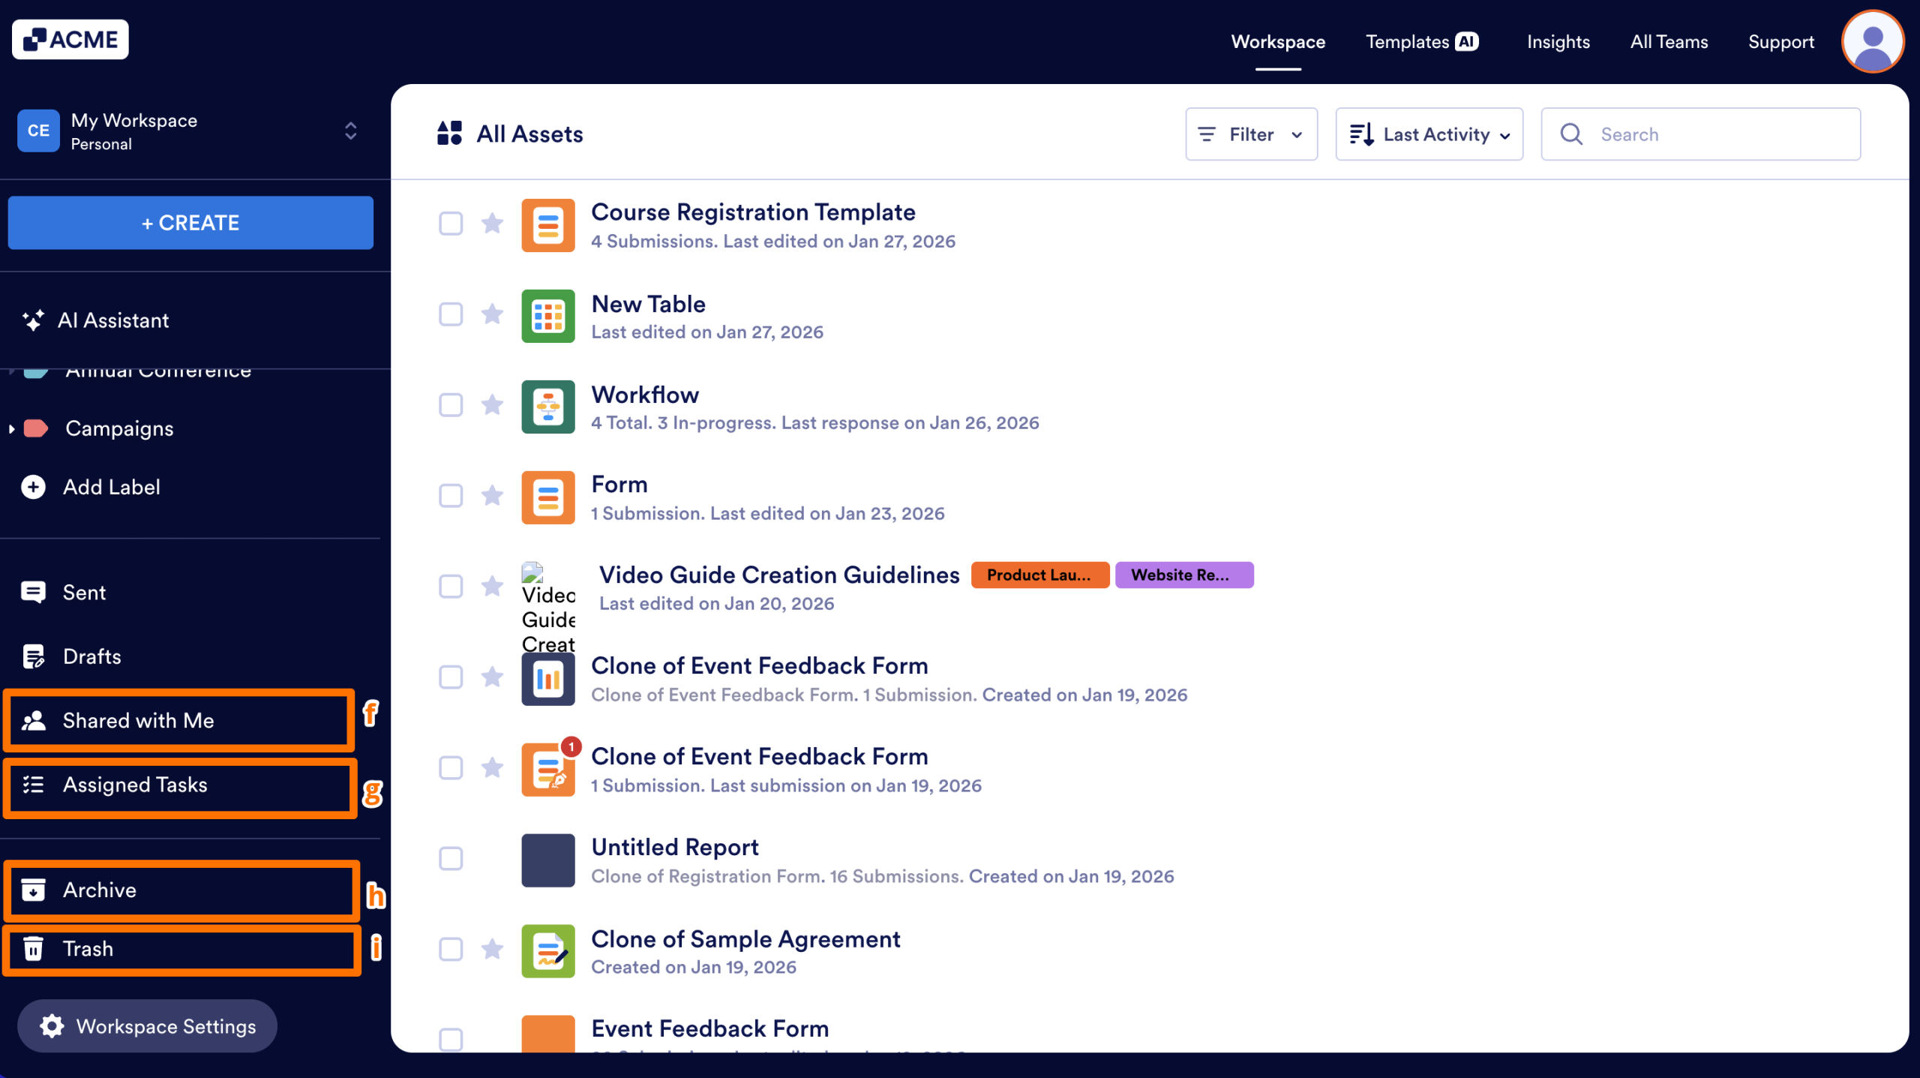1920x1078 pixels.
Task: Open Workspace Settings
Action: [147, 1025]
